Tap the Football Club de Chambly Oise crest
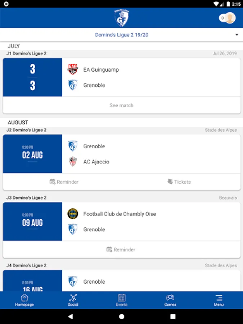 [73, 214]
